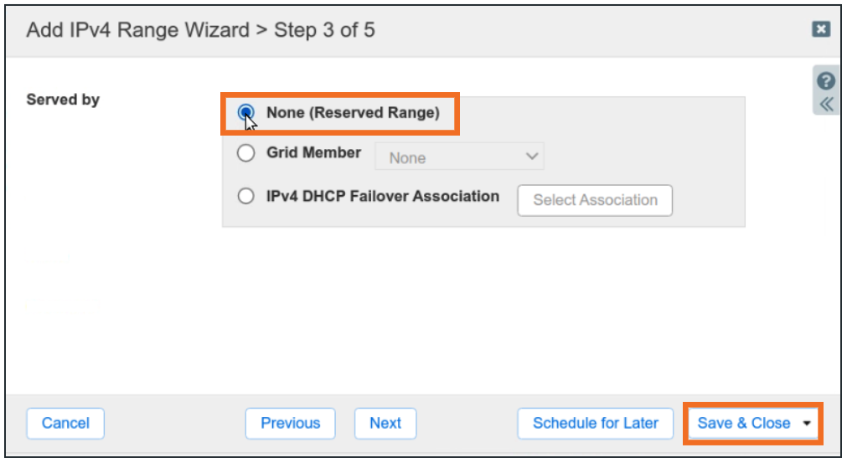This screenshot has width=847, height=463.
Task: Click the 'Served by' field label
Action: [x=63, y=100]
